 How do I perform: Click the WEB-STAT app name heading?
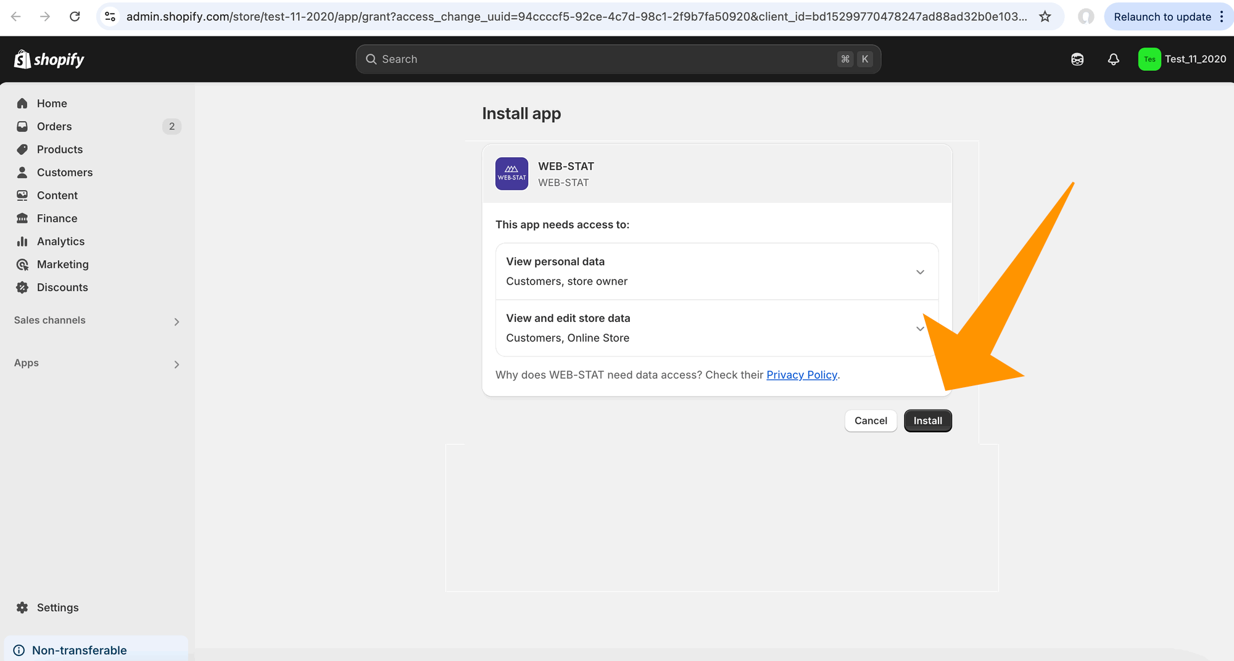coord(566,166)
